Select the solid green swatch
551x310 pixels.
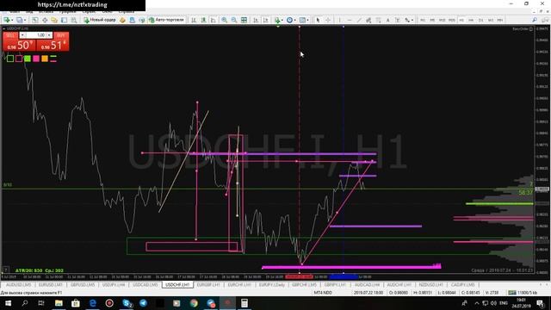[28, 59]
